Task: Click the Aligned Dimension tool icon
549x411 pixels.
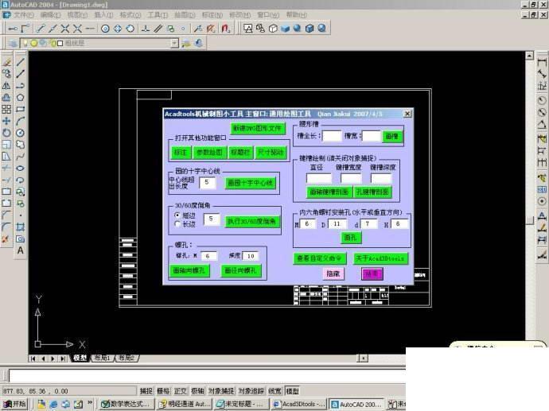Action: [x=542, y=74]
